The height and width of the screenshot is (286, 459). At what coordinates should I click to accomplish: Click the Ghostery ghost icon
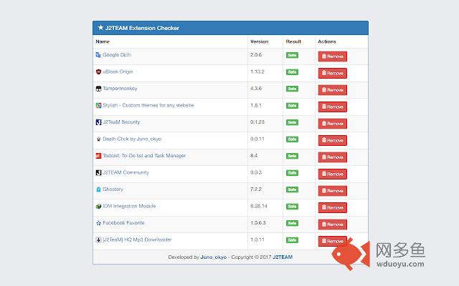[x=98, y=189]
